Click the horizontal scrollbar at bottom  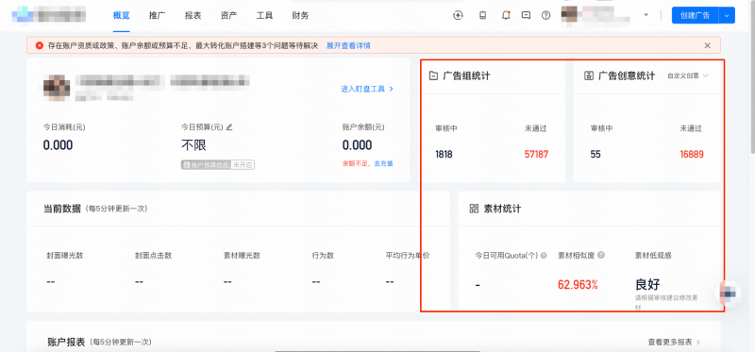pos(378,350)
